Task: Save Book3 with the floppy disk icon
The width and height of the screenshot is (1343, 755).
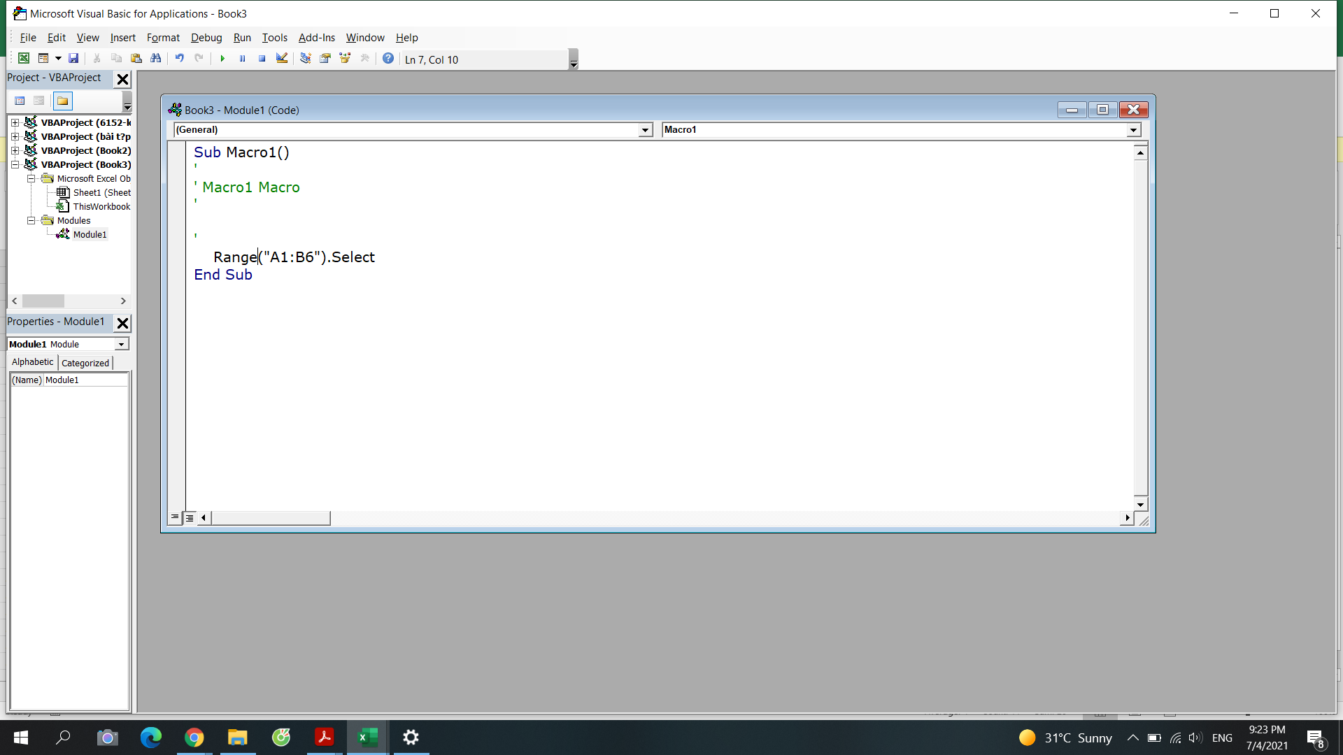Action: (73, 59)
